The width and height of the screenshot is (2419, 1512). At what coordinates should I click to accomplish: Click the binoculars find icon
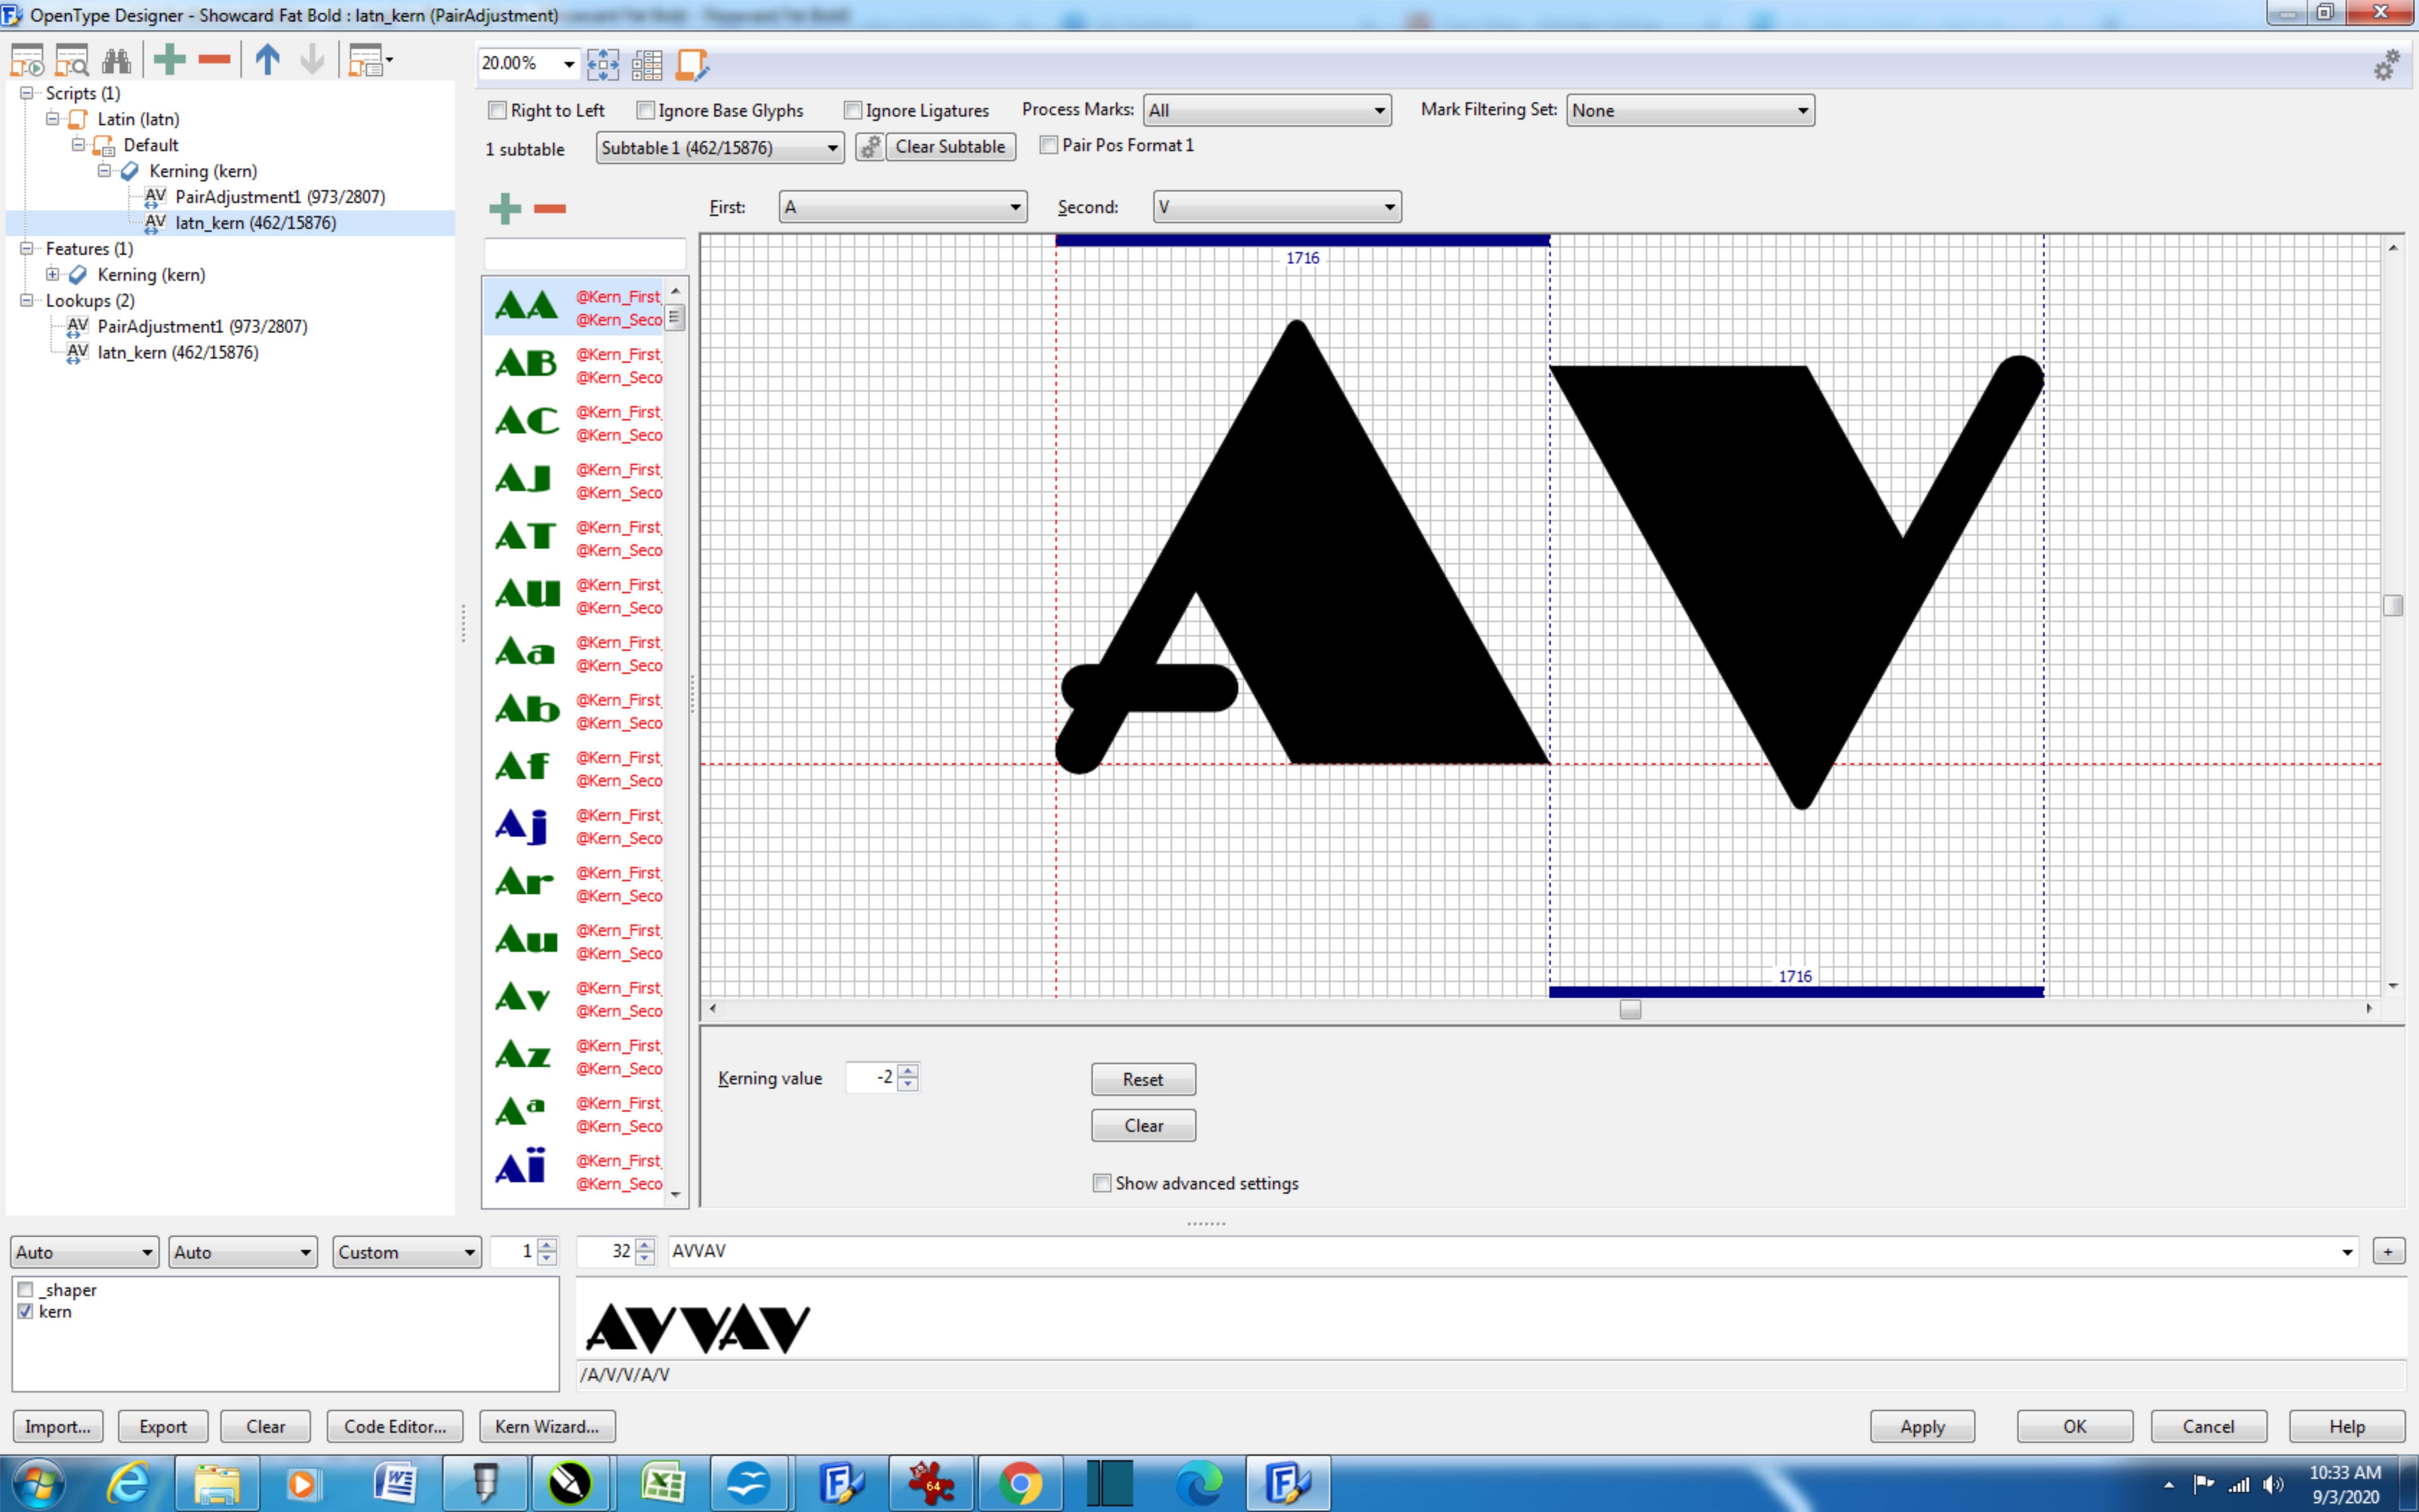click(116, 61)
